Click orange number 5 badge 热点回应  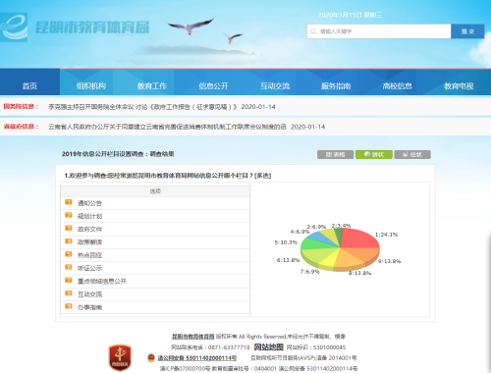(69, 254)
